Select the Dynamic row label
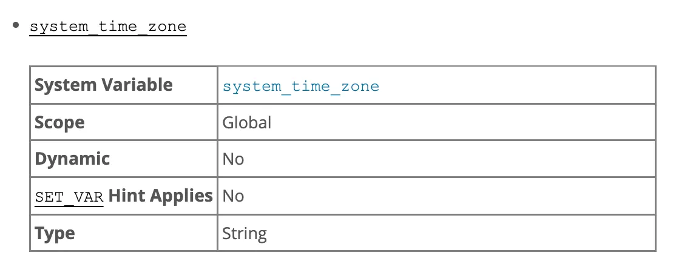 pos(72,159)
